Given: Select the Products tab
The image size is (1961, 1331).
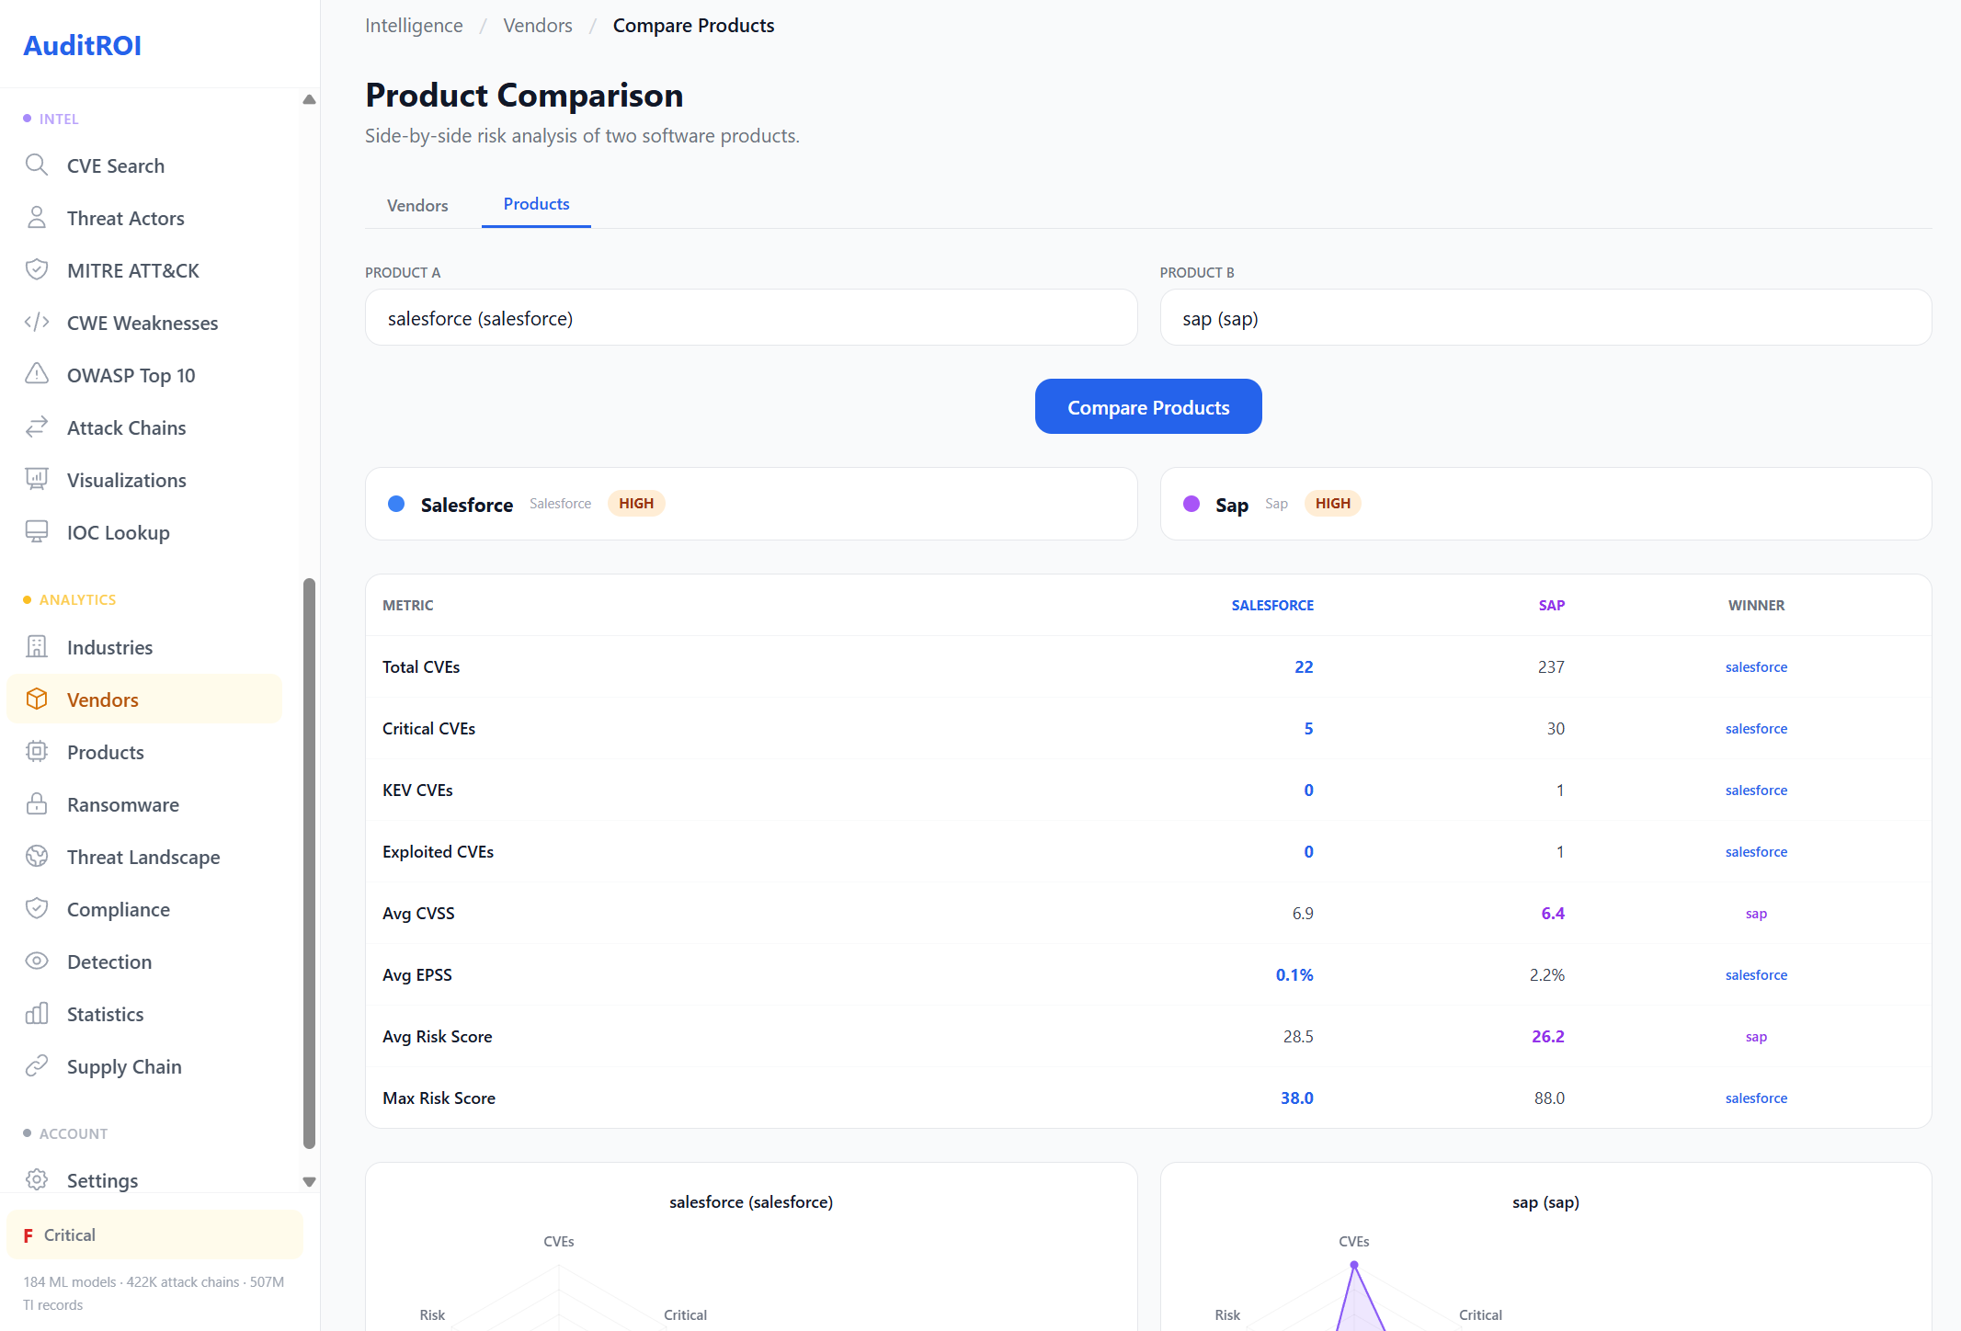Looking at the screenshot, I should click(536, 204).
